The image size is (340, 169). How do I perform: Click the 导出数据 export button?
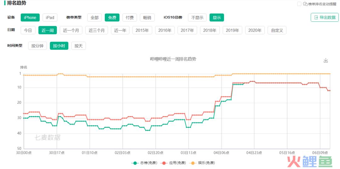pyautogui.click(x=325, y=17)
